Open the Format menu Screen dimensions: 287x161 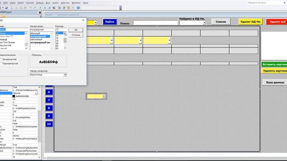30,3
